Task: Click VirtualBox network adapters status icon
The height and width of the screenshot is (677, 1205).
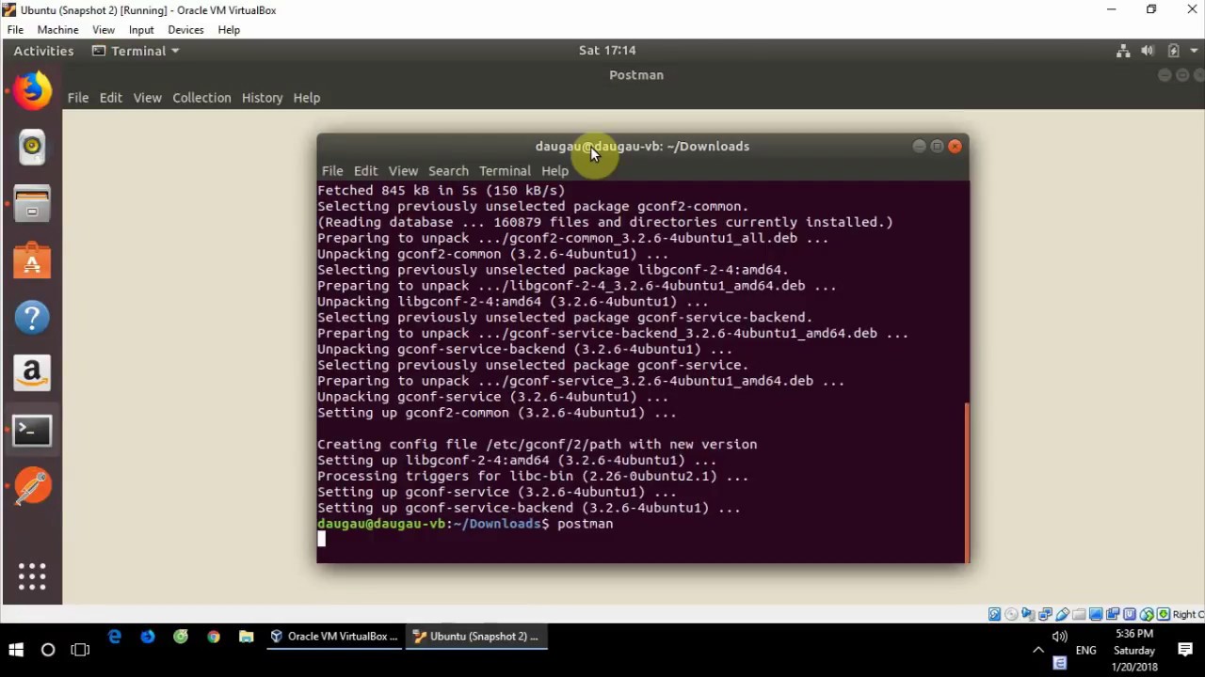Action: pos(1045,614)
